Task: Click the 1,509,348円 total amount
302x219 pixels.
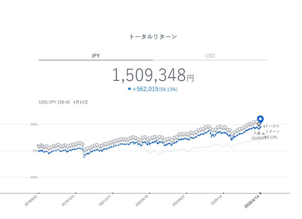Action: click(x=153, y=75)
